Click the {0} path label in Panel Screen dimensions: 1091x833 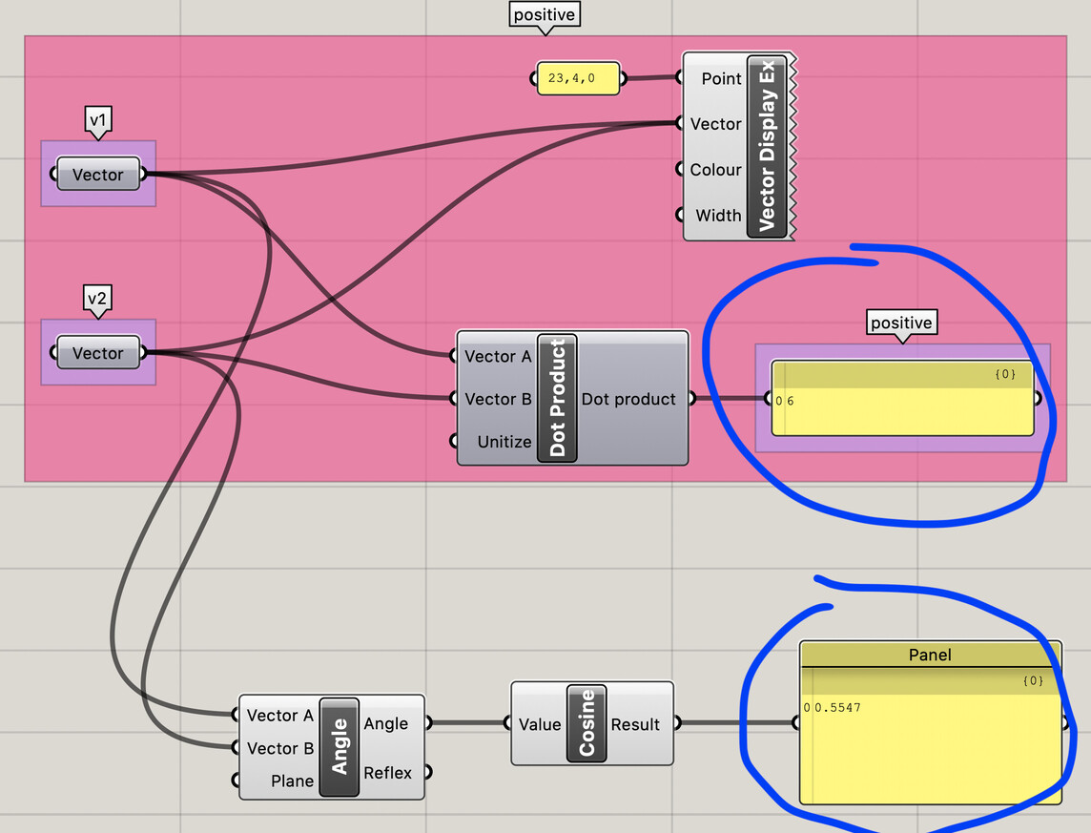pos(1033,680)
